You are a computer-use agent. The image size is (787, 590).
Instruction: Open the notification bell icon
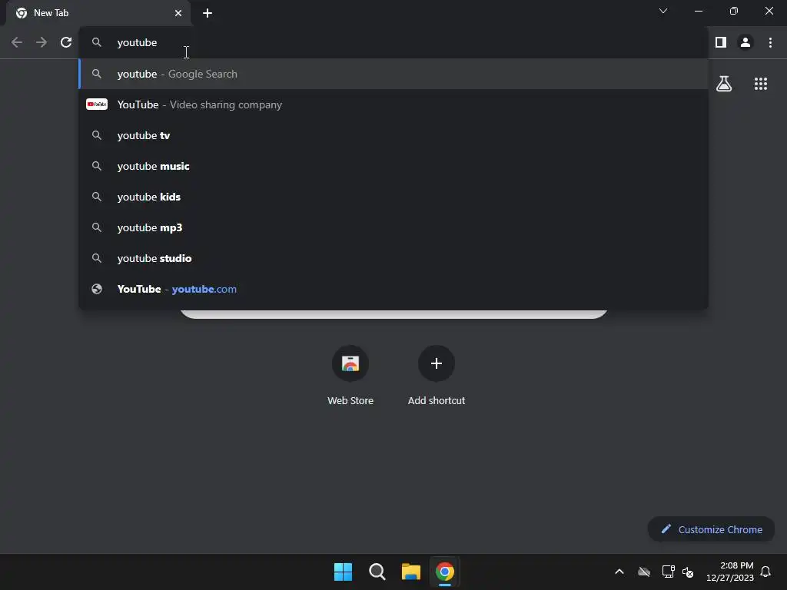[765, 572]
